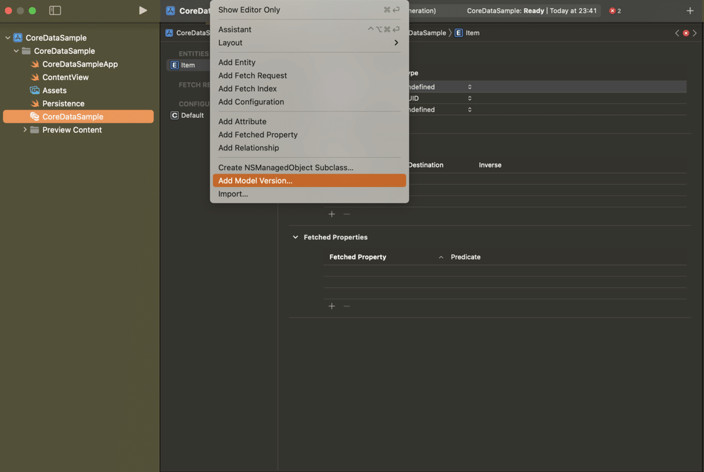The width and height of the screenshot is (704, 472).
Task: Expand the Preview Content folder
Action: pos(25,130)
